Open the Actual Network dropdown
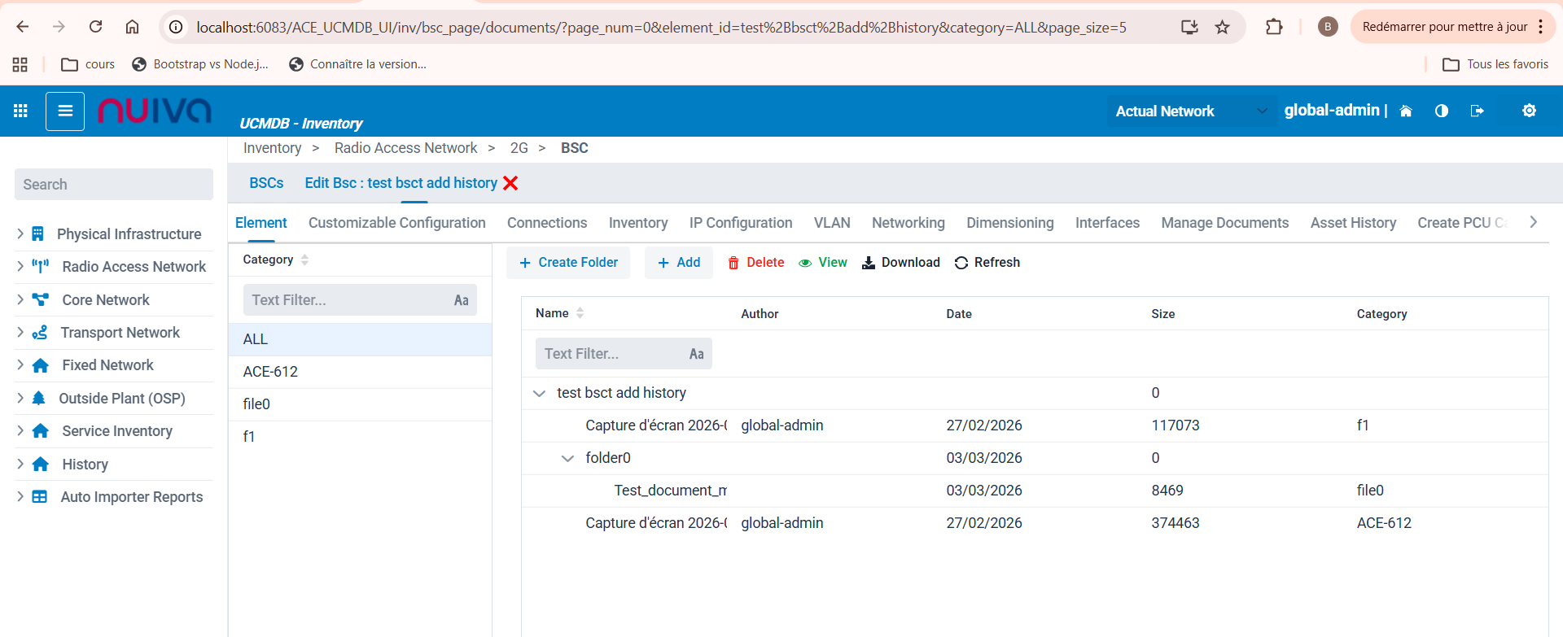 click(1190, 111)
